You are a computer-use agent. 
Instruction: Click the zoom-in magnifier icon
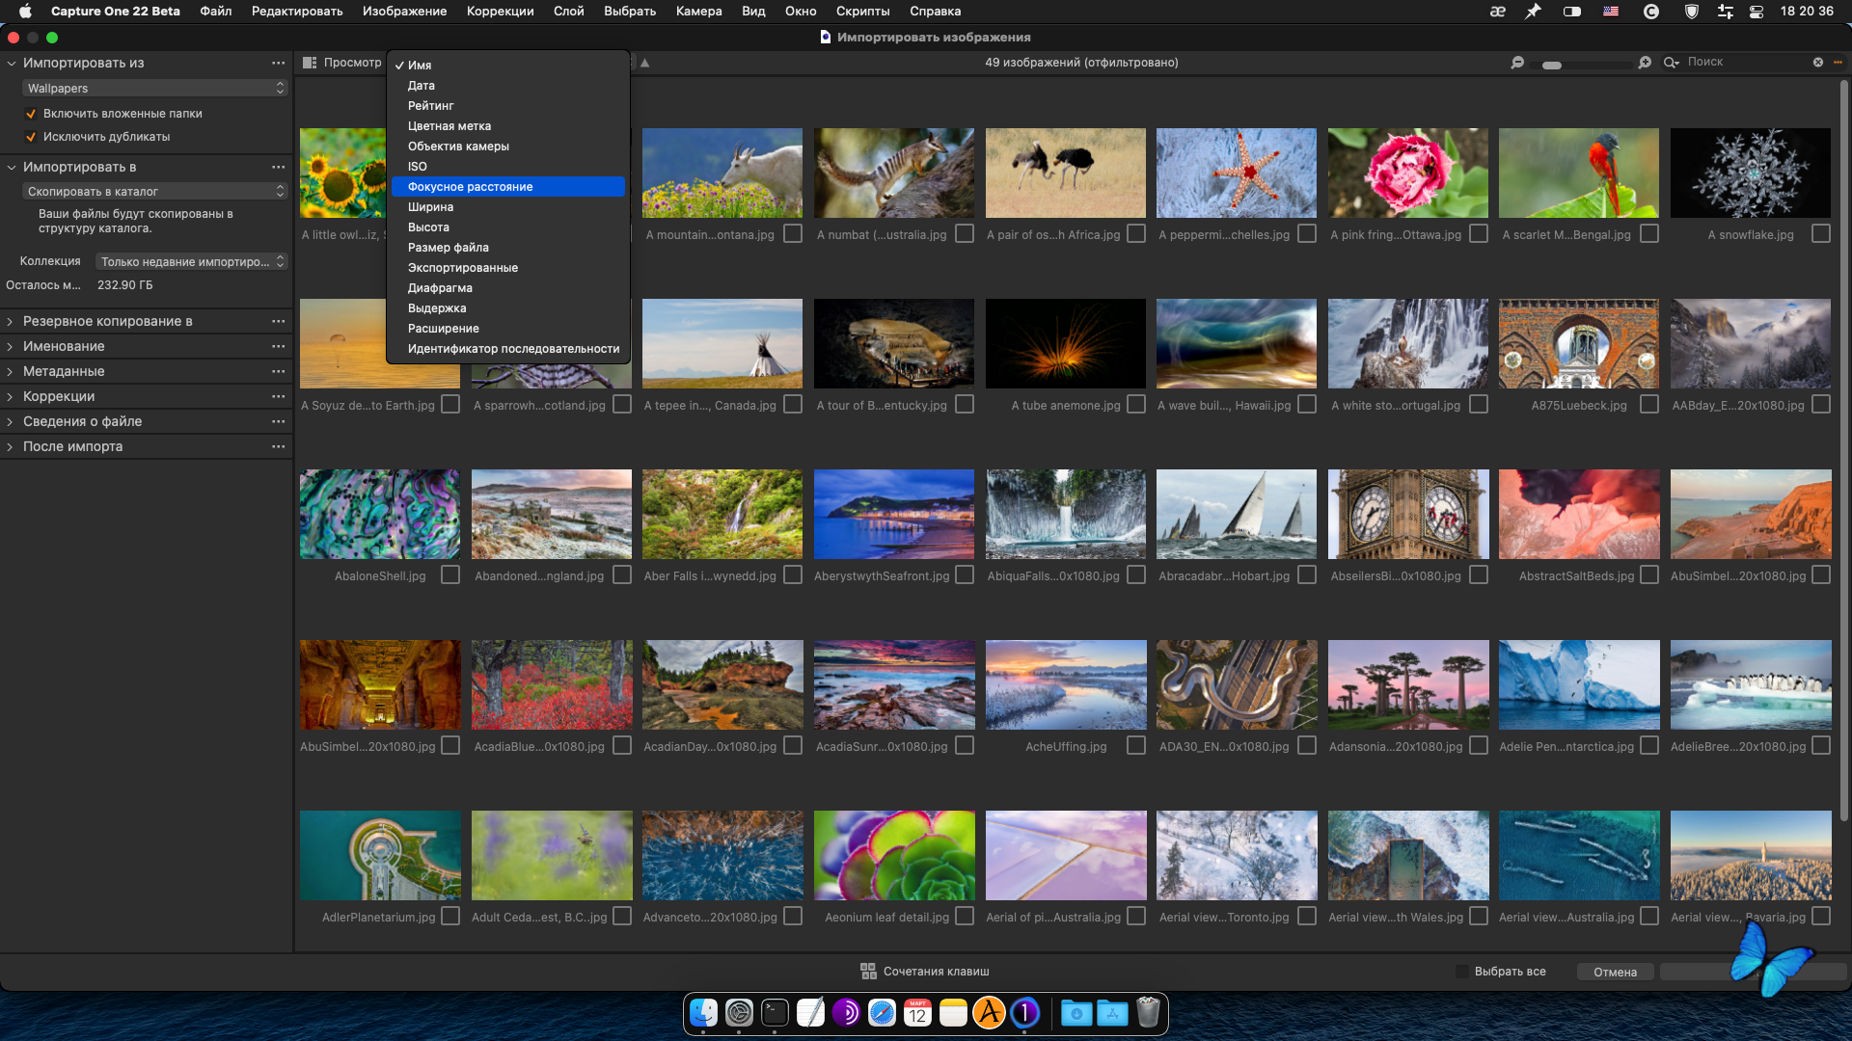(1645, 63)
